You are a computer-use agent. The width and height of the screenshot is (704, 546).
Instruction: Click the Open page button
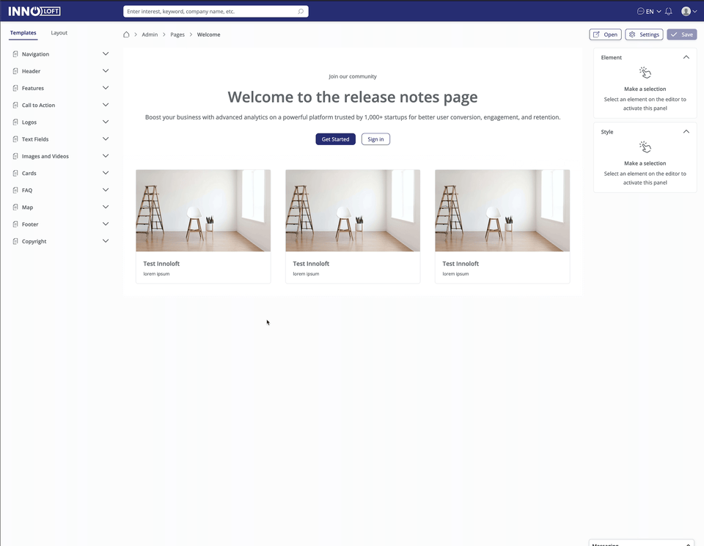pos(605,34)
